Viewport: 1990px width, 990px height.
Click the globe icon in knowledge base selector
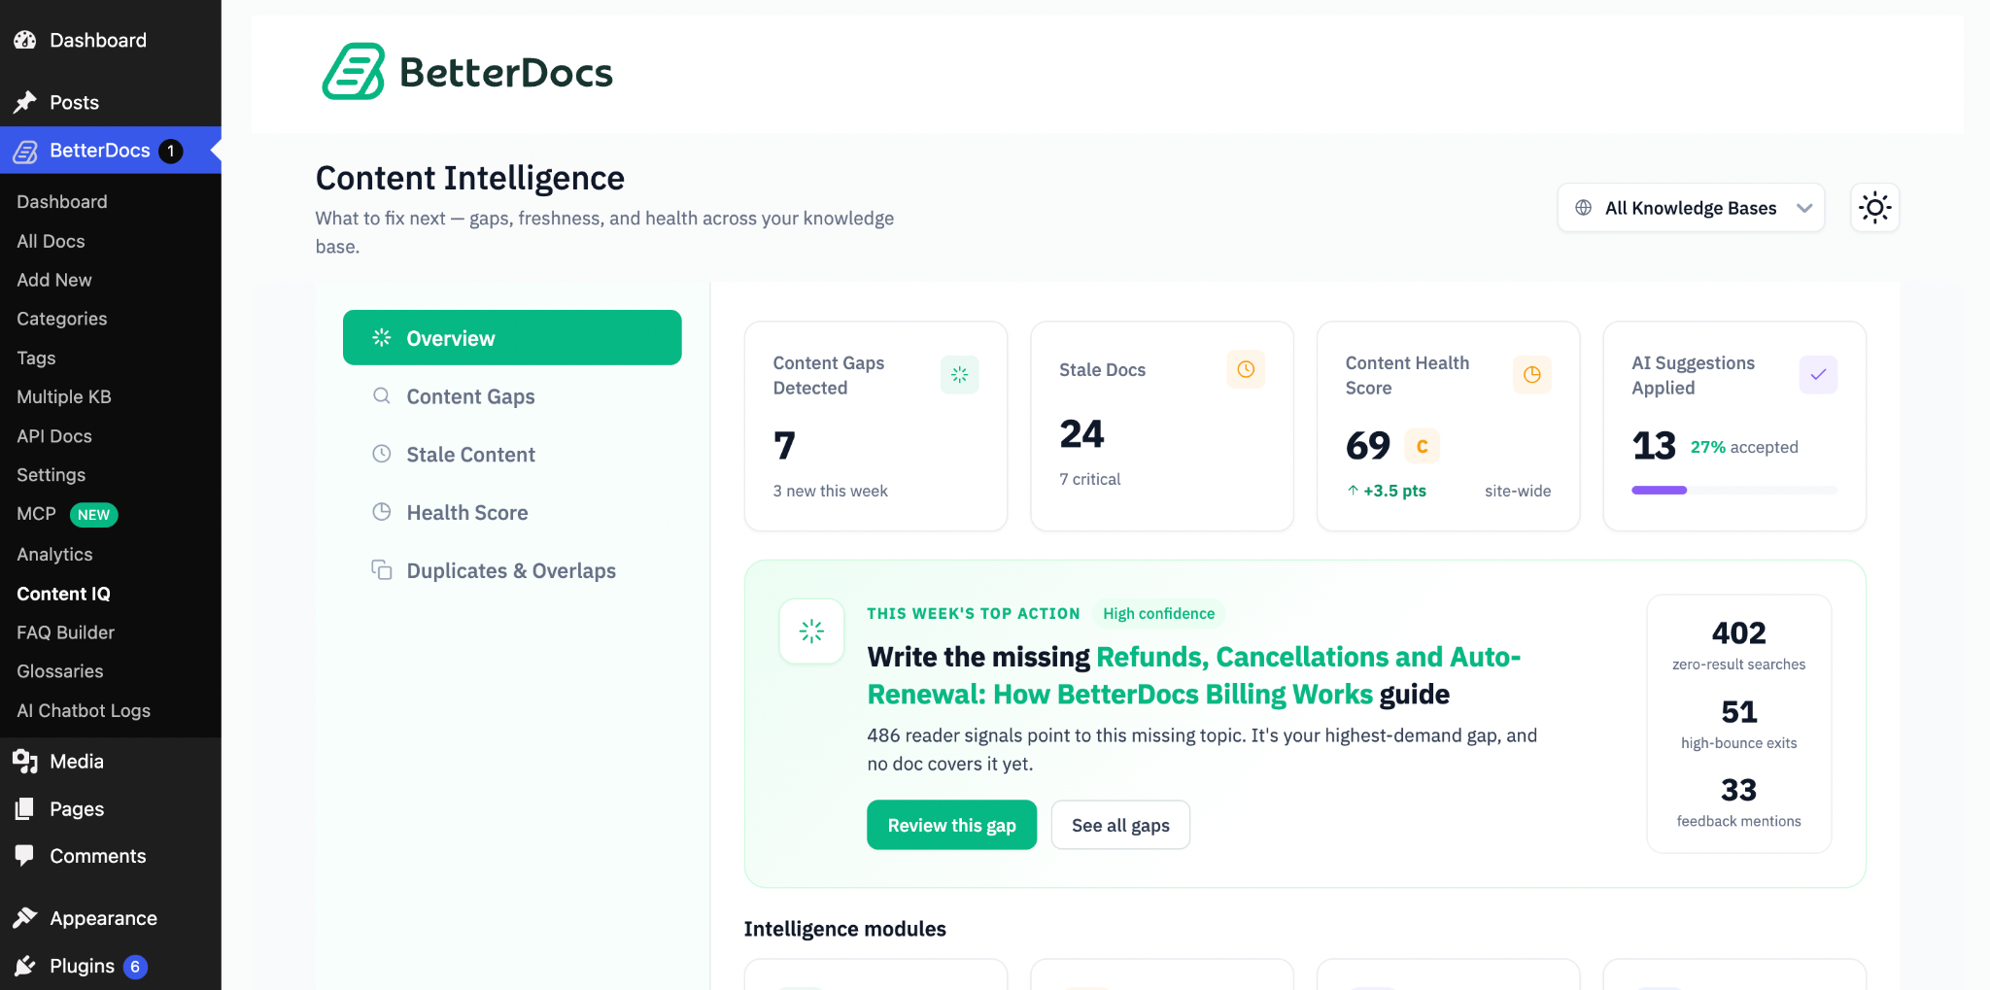pos(1583,208)
